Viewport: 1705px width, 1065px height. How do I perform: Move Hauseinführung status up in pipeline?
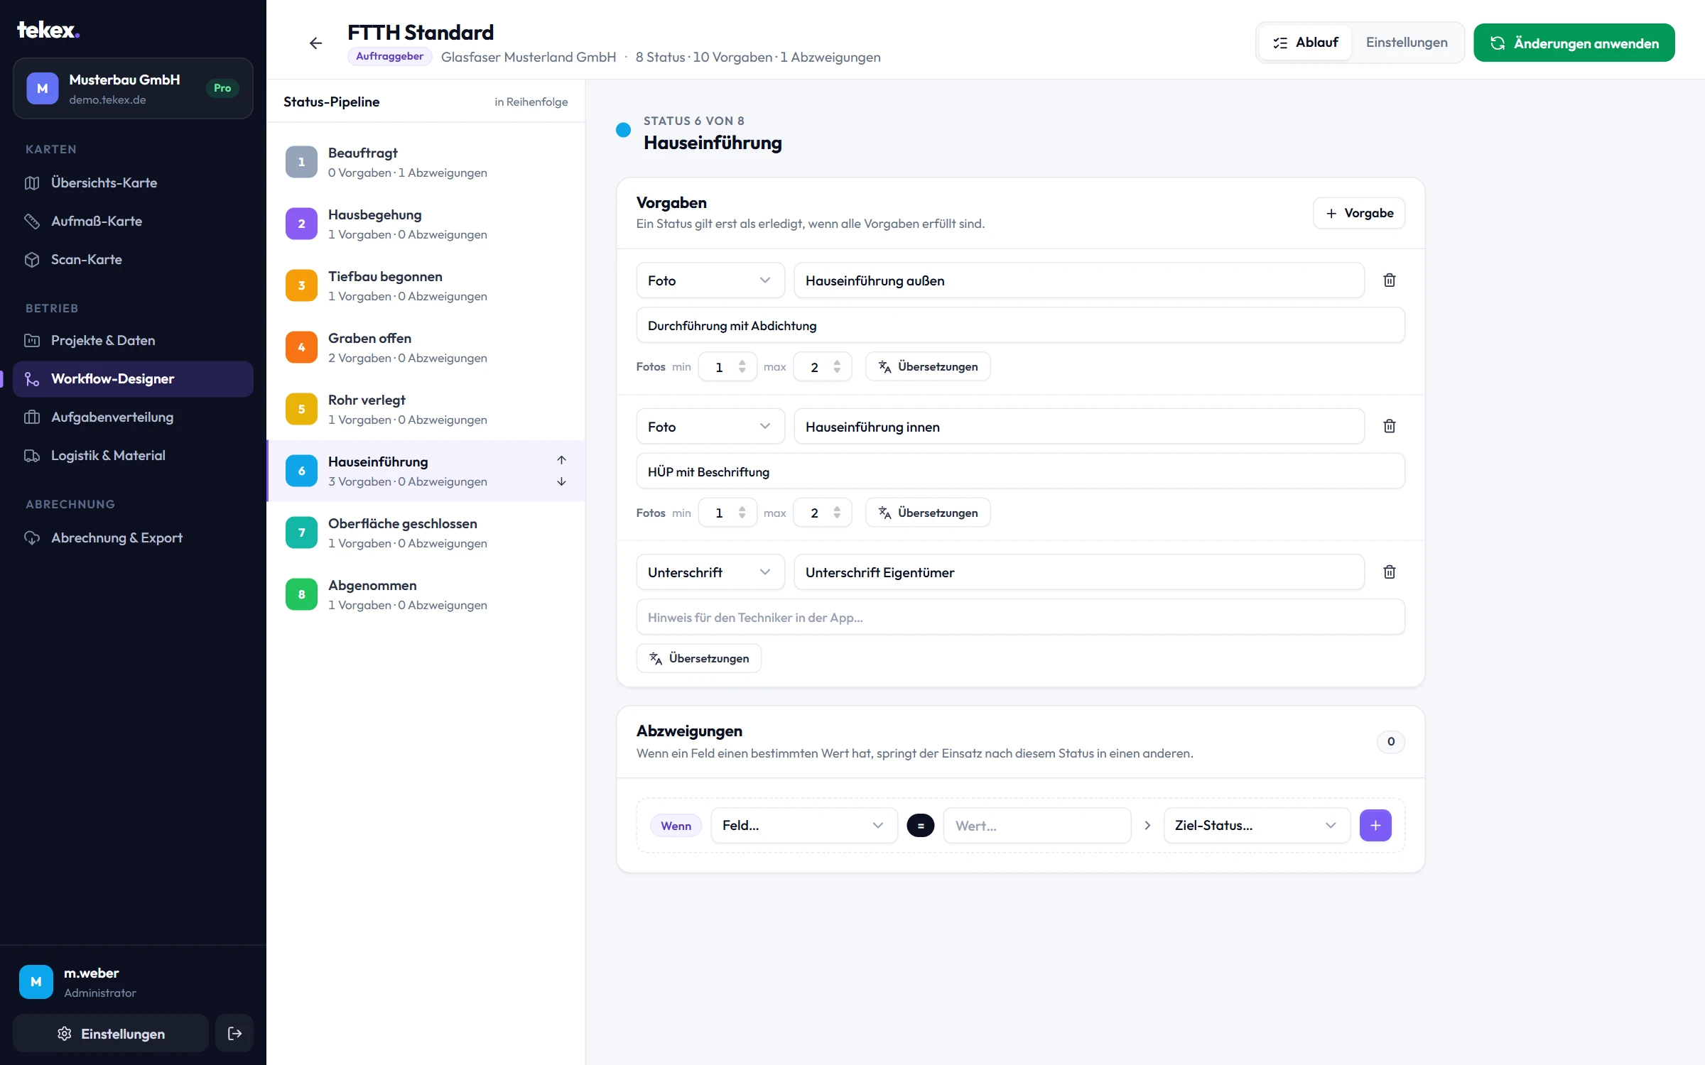[561, 460]
